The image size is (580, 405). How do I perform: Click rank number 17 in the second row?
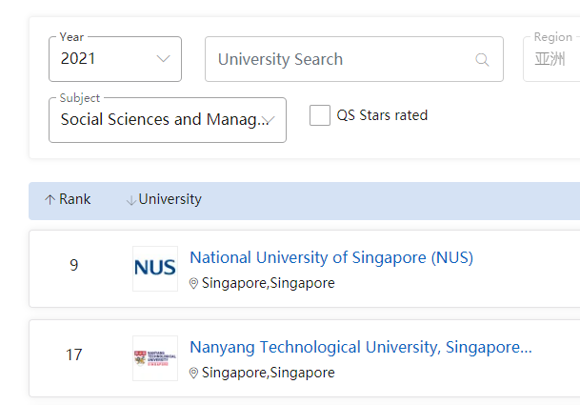[x=74, y=355]
